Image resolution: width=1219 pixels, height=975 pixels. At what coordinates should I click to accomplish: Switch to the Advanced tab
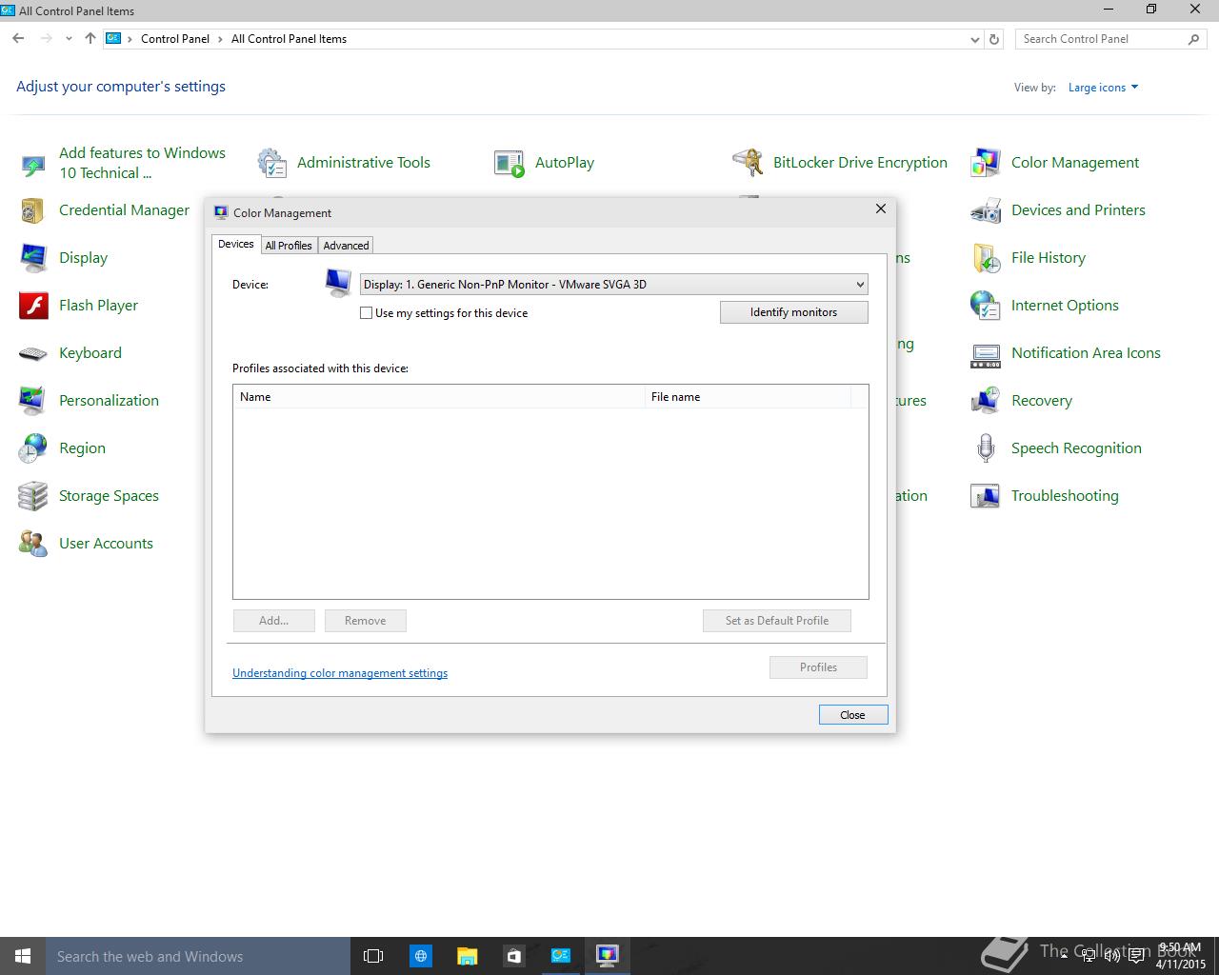pos(346,245)
